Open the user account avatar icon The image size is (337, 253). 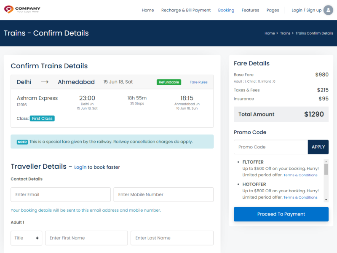coord(328,9)
